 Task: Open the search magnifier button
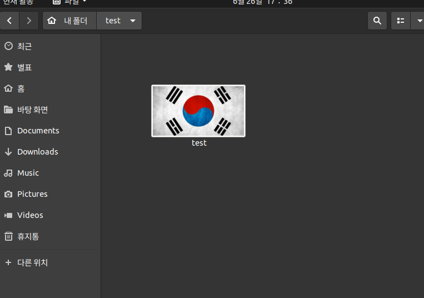(x=377, y=21)
